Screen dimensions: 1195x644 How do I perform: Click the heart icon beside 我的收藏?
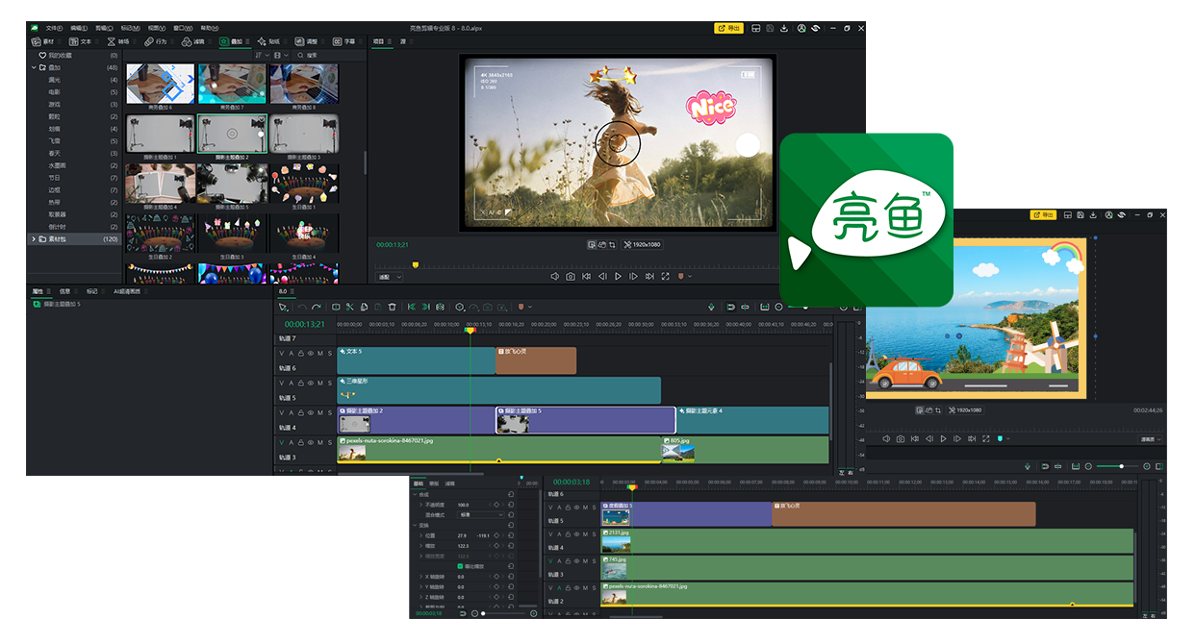click(41, 56)
